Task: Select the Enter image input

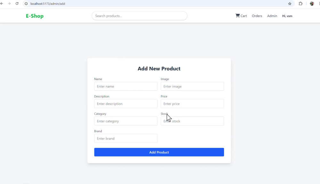Action: coord(192,86)
